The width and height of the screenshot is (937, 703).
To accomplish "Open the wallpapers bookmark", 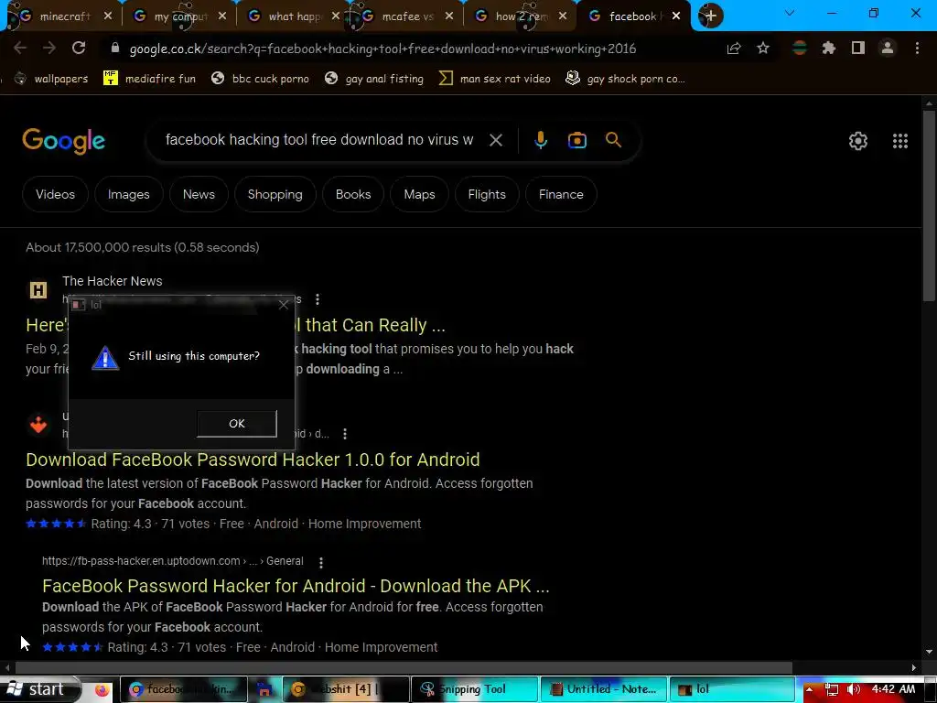I will (x=51, y=79).
